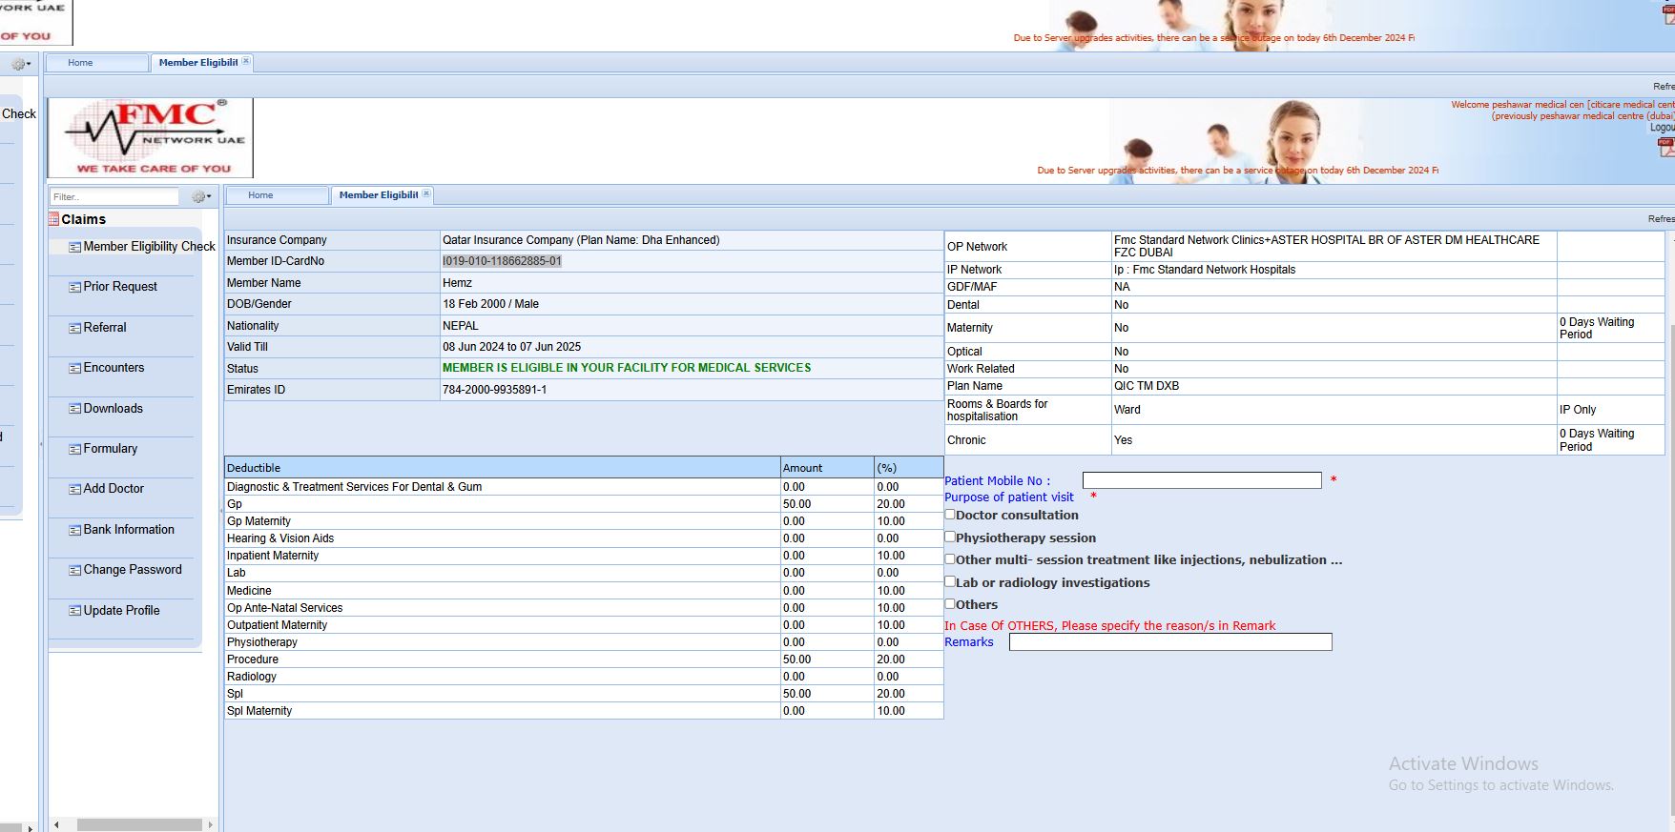Click the Encounters sidebar icon
1675x832 pixels.
[74, 368]
